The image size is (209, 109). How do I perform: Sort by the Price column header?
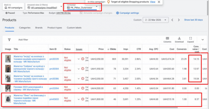101,49
